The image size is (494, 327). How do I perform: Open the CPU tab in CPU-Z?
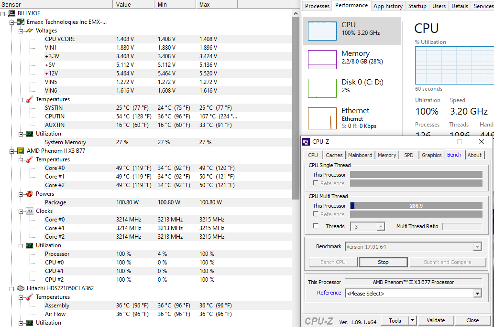point(313,155)
